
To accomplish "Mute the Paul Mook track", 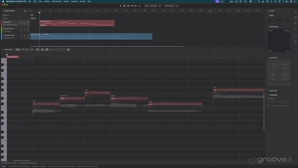I will [21, 22].
